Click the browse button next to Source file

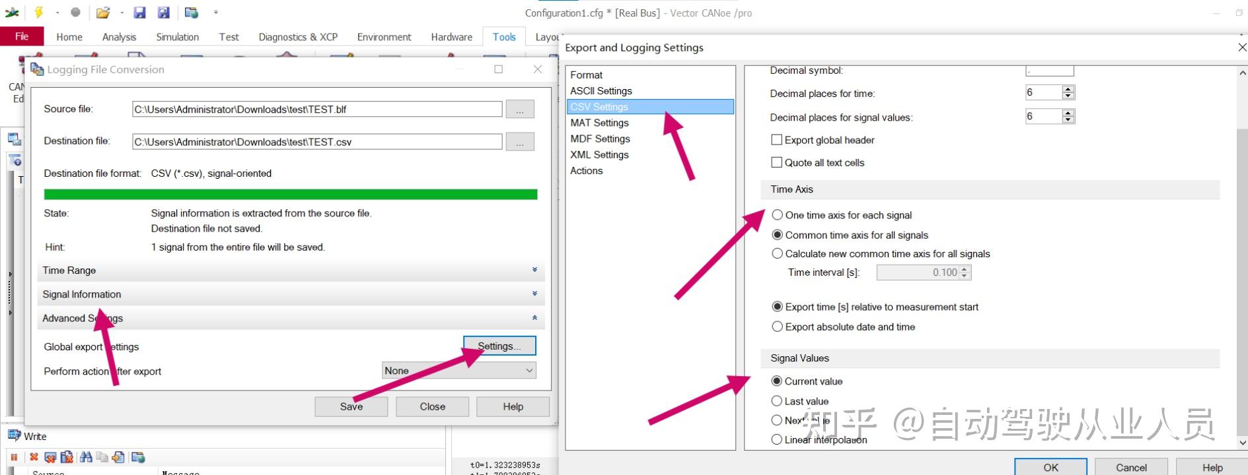pyautogui.click(x=520, y=110)
